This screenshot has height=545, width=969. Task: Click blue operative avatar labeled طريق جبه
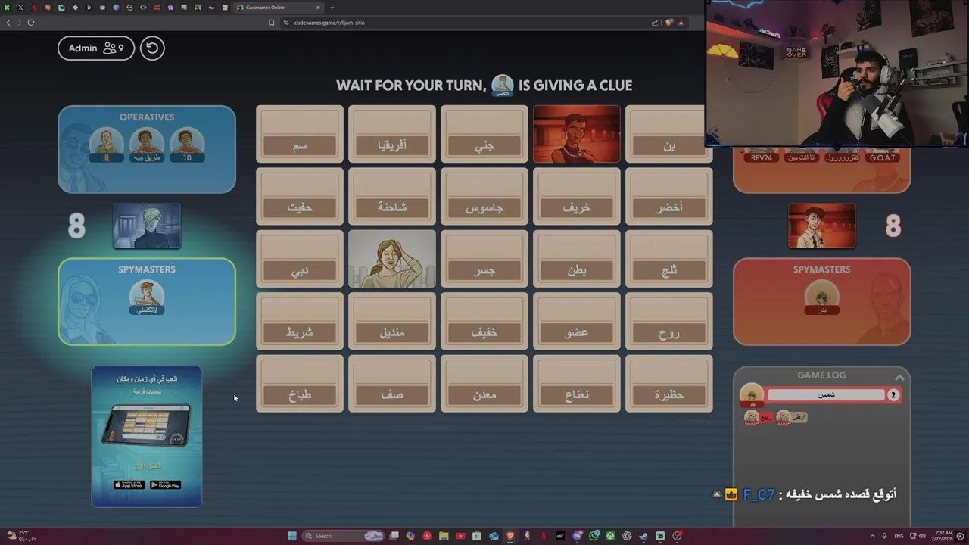[x=147, y=145]
